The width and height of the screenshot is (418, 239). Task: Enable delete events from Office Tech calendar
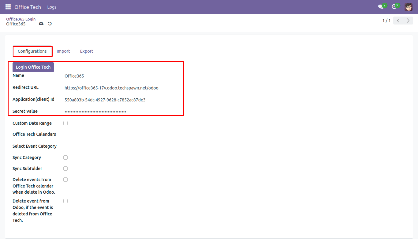(65, 180)
